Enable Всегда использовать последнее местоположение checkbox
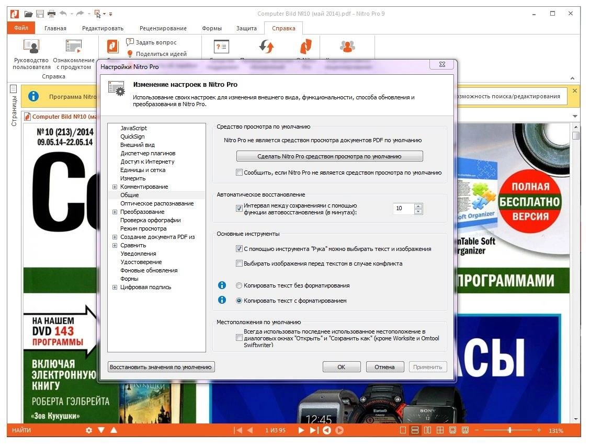This screenshot has height=447, width=590. 239,338
